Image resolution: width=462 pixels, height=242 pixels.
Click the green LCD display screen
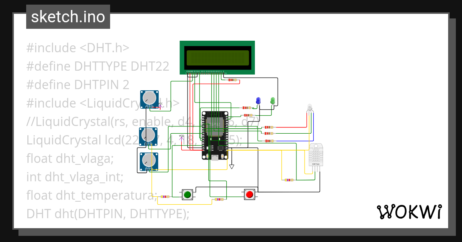click(x=218, y=57)
